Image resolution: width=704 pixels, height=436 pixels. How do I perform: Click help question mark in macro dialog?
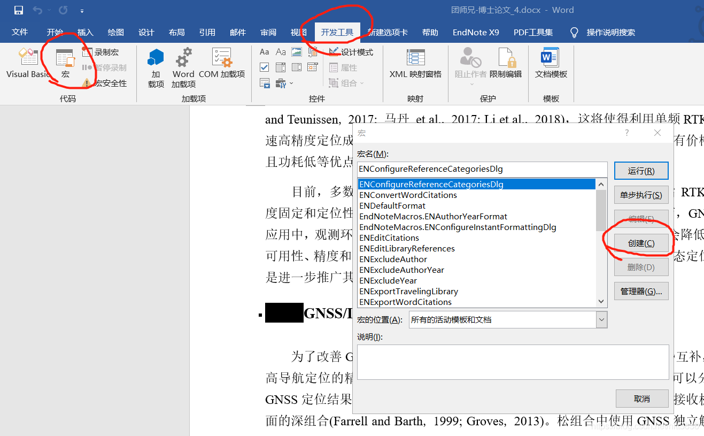627,133
